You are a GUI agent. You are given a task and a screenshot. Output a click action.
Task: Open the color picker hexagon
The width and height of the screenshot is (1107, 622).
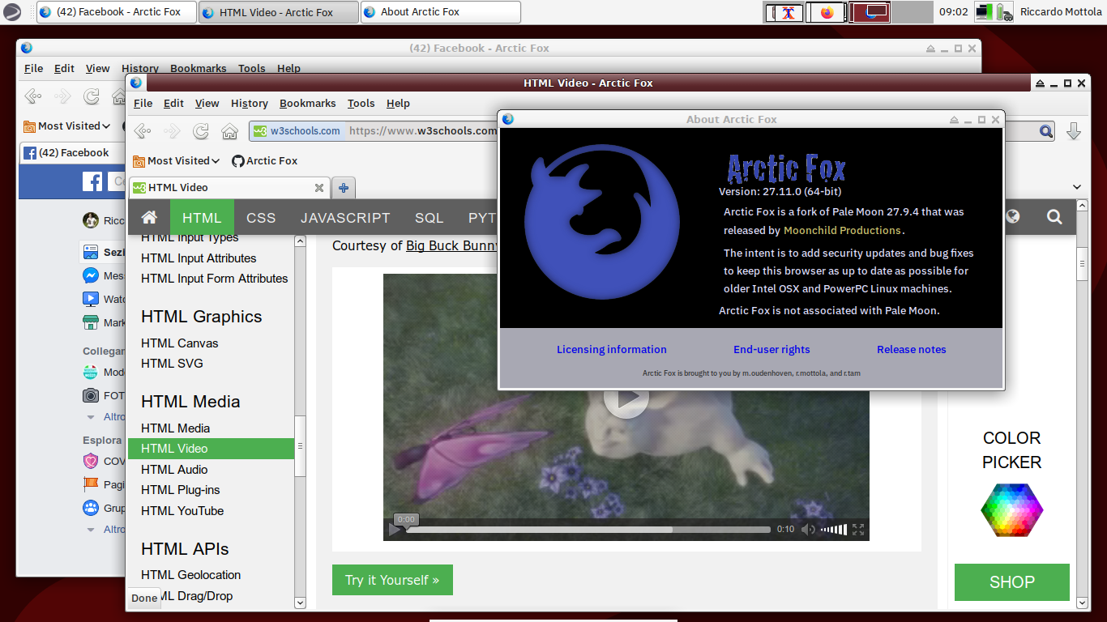1011,509
